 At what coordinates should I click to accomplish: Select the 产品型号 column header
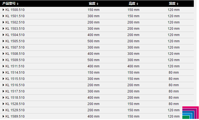(x=9, y=4)
